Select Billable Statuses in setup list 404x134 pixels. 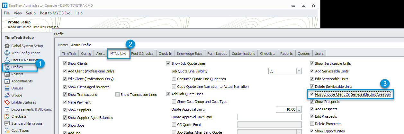tap(24, 102)
